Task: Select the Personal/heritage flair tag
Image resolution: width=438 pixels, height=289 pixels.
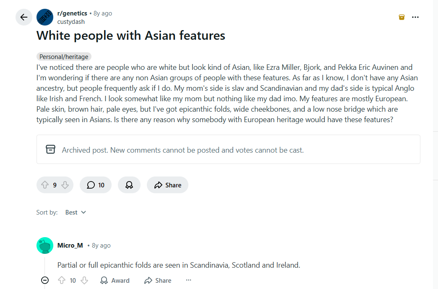Action: tap(64, 57)
